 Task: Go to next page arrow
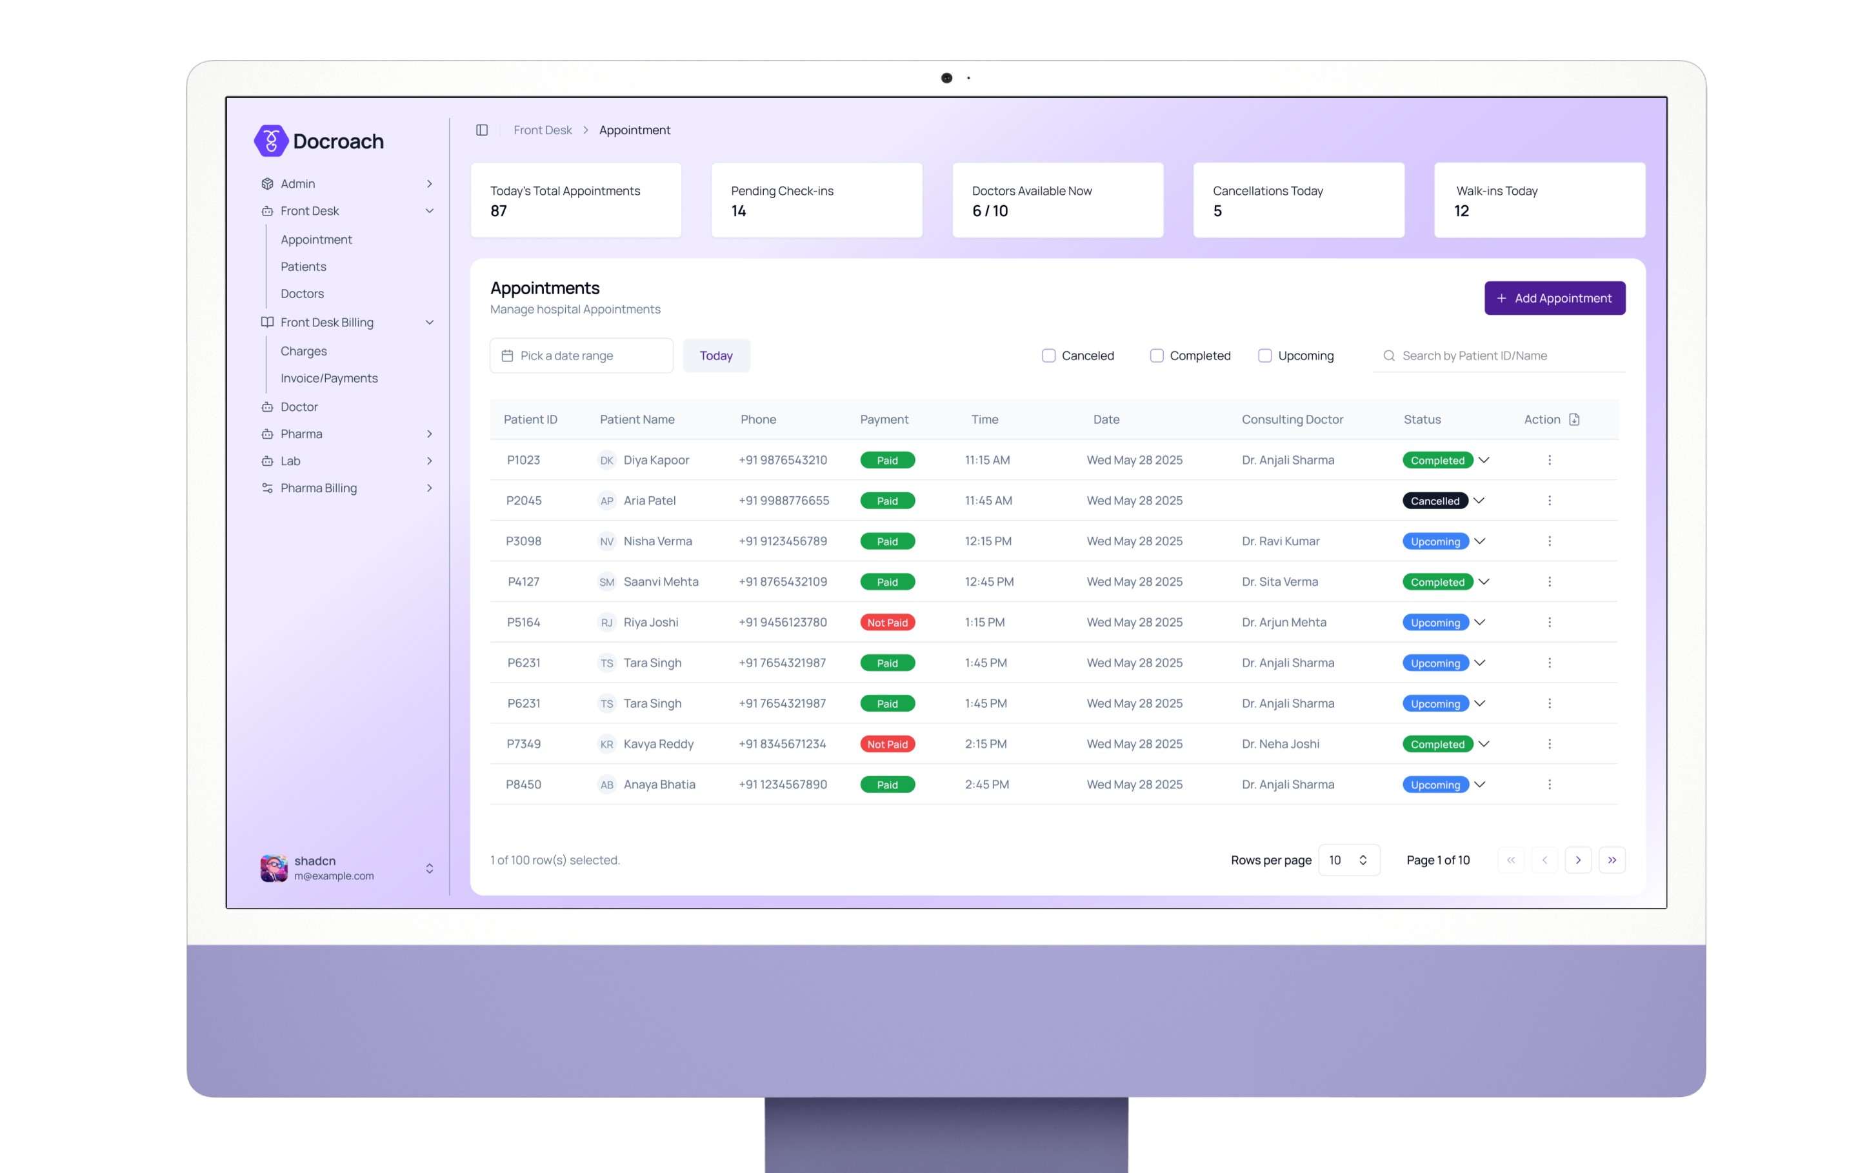pyautogui.click(x=1578, y=859)
